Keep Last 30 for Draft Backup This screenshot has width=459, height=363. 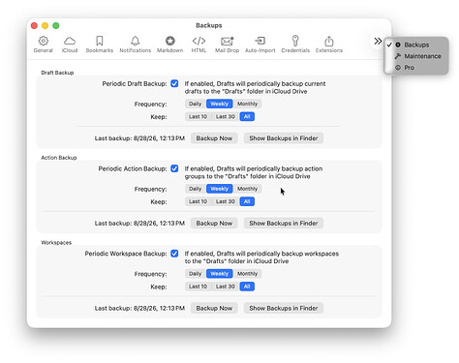226,116
